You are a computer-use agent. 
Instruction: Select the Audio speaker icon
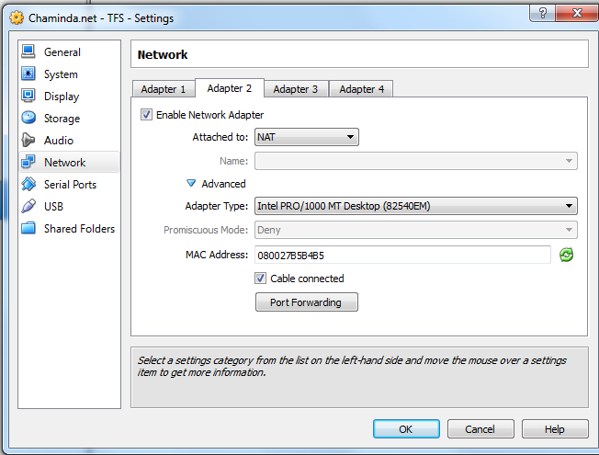pyautogui.click(x=28, y=141)
